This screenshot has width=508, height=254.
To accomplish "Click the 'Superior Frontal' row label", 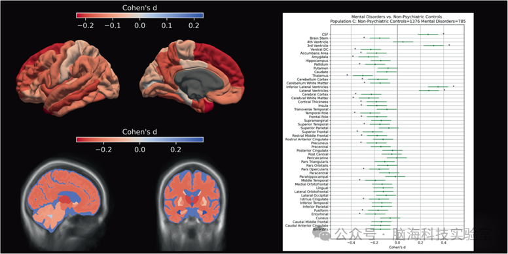I will tap(316, 132).
